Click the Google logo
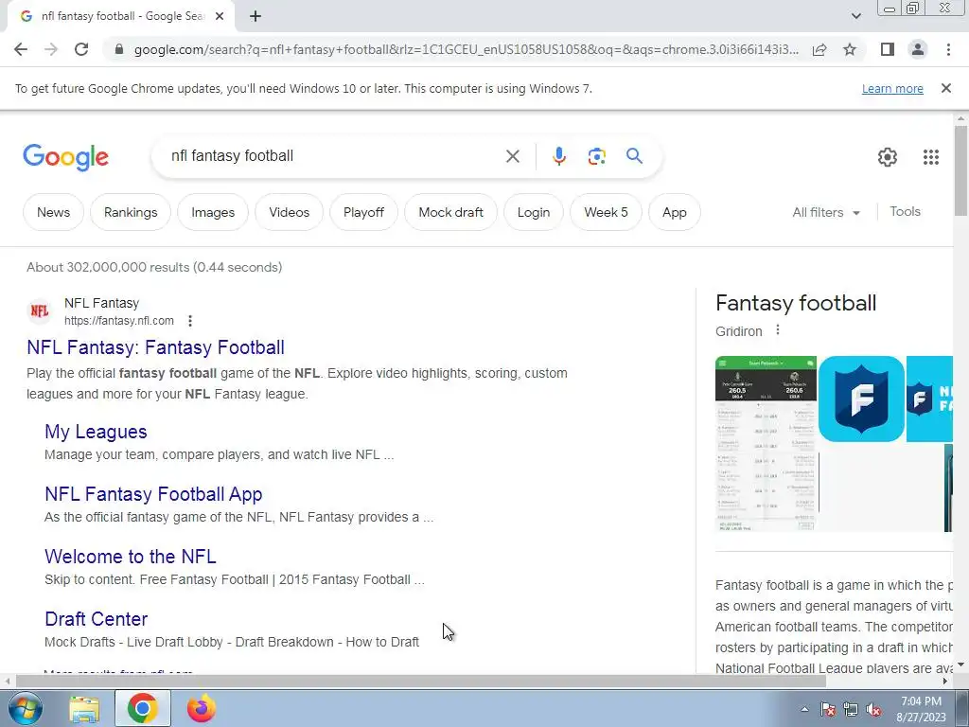Screen dimensions: 969x727 click(x=65, y=157)
